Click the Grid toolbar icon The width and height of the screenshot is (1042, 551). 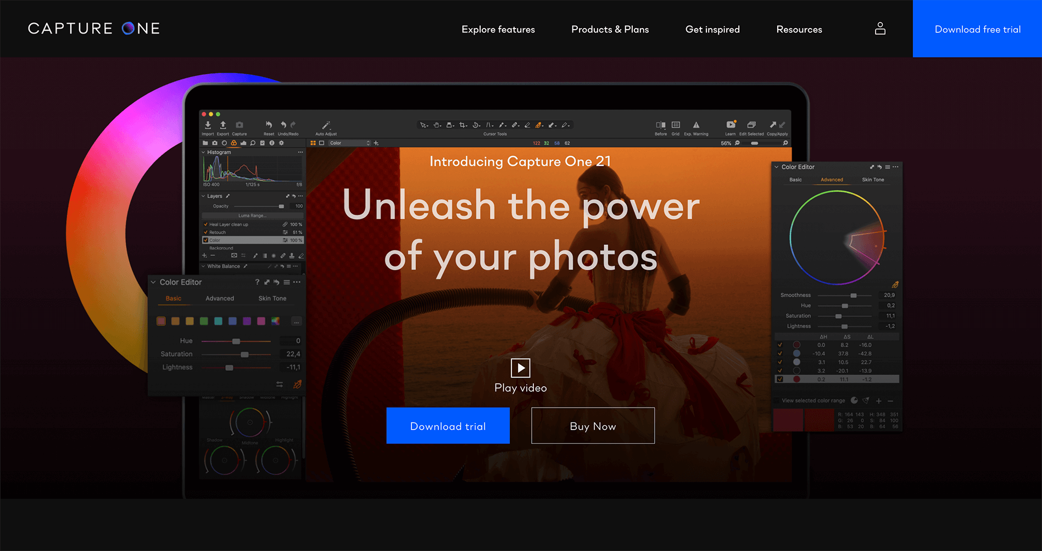pyautogui.click(x=676, y=125)
